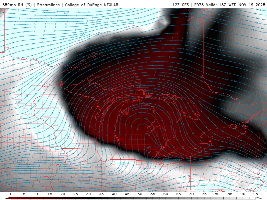Click the colorbar label "45"

pyautogui.click(x=127, y=194)
